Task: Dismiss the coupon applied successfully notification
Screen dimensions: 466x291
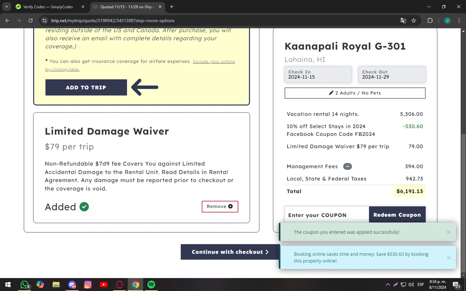Action: 448,232
